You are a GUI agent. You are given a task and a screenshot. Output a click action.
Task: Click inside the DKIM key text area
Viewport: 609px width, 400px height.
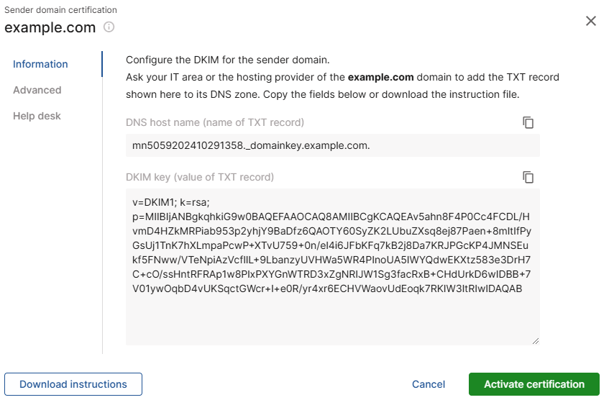tap(332, 317)
